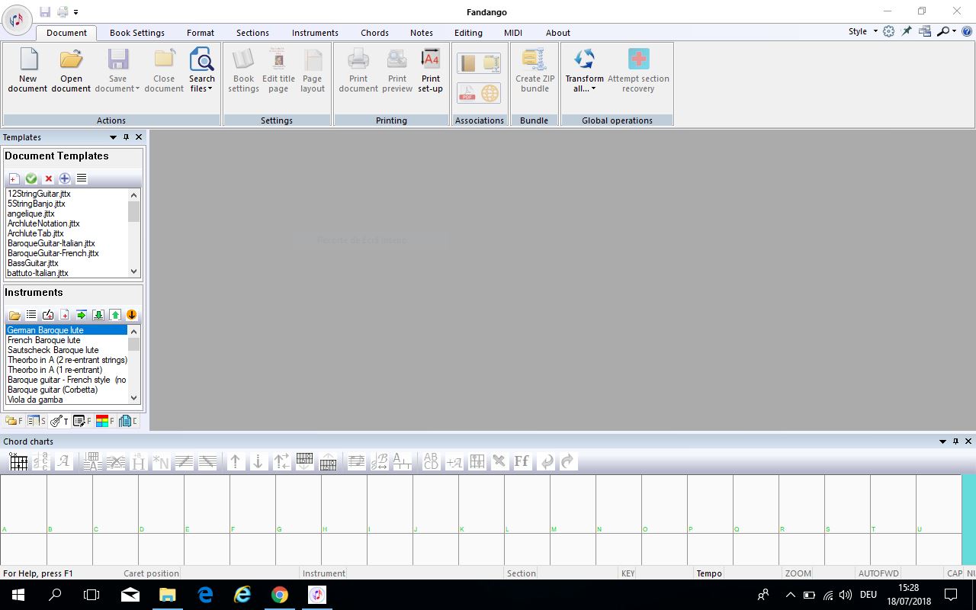Click the orange down-arrow icon in Instruments toolbar
Viewport: 976px width, 610px height.
point(131,315)
